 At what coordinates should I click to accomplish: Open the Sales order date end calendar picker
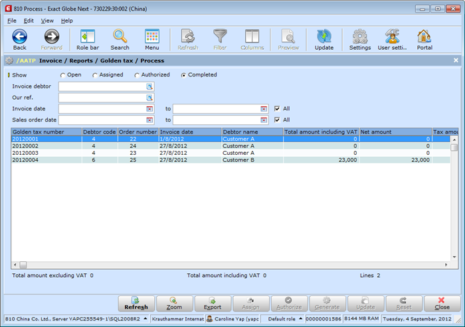click(264, 120)
